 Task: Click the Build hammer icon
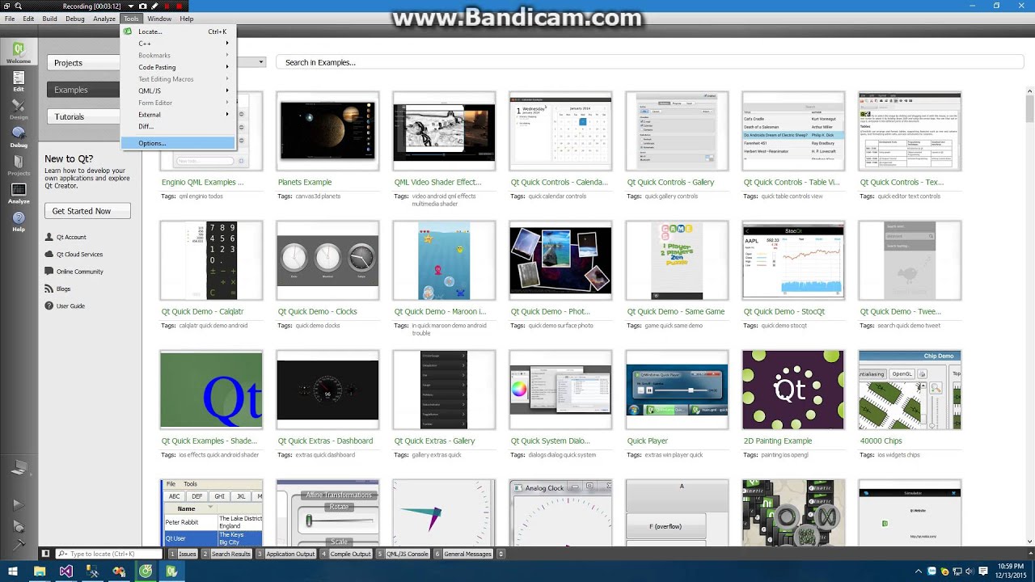(18, 545)
